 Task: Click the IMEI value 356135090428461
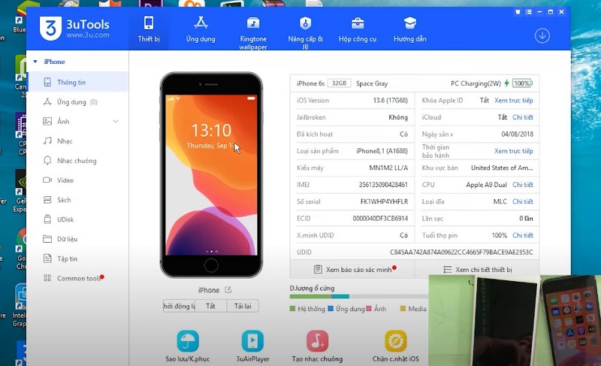[383, 185]
